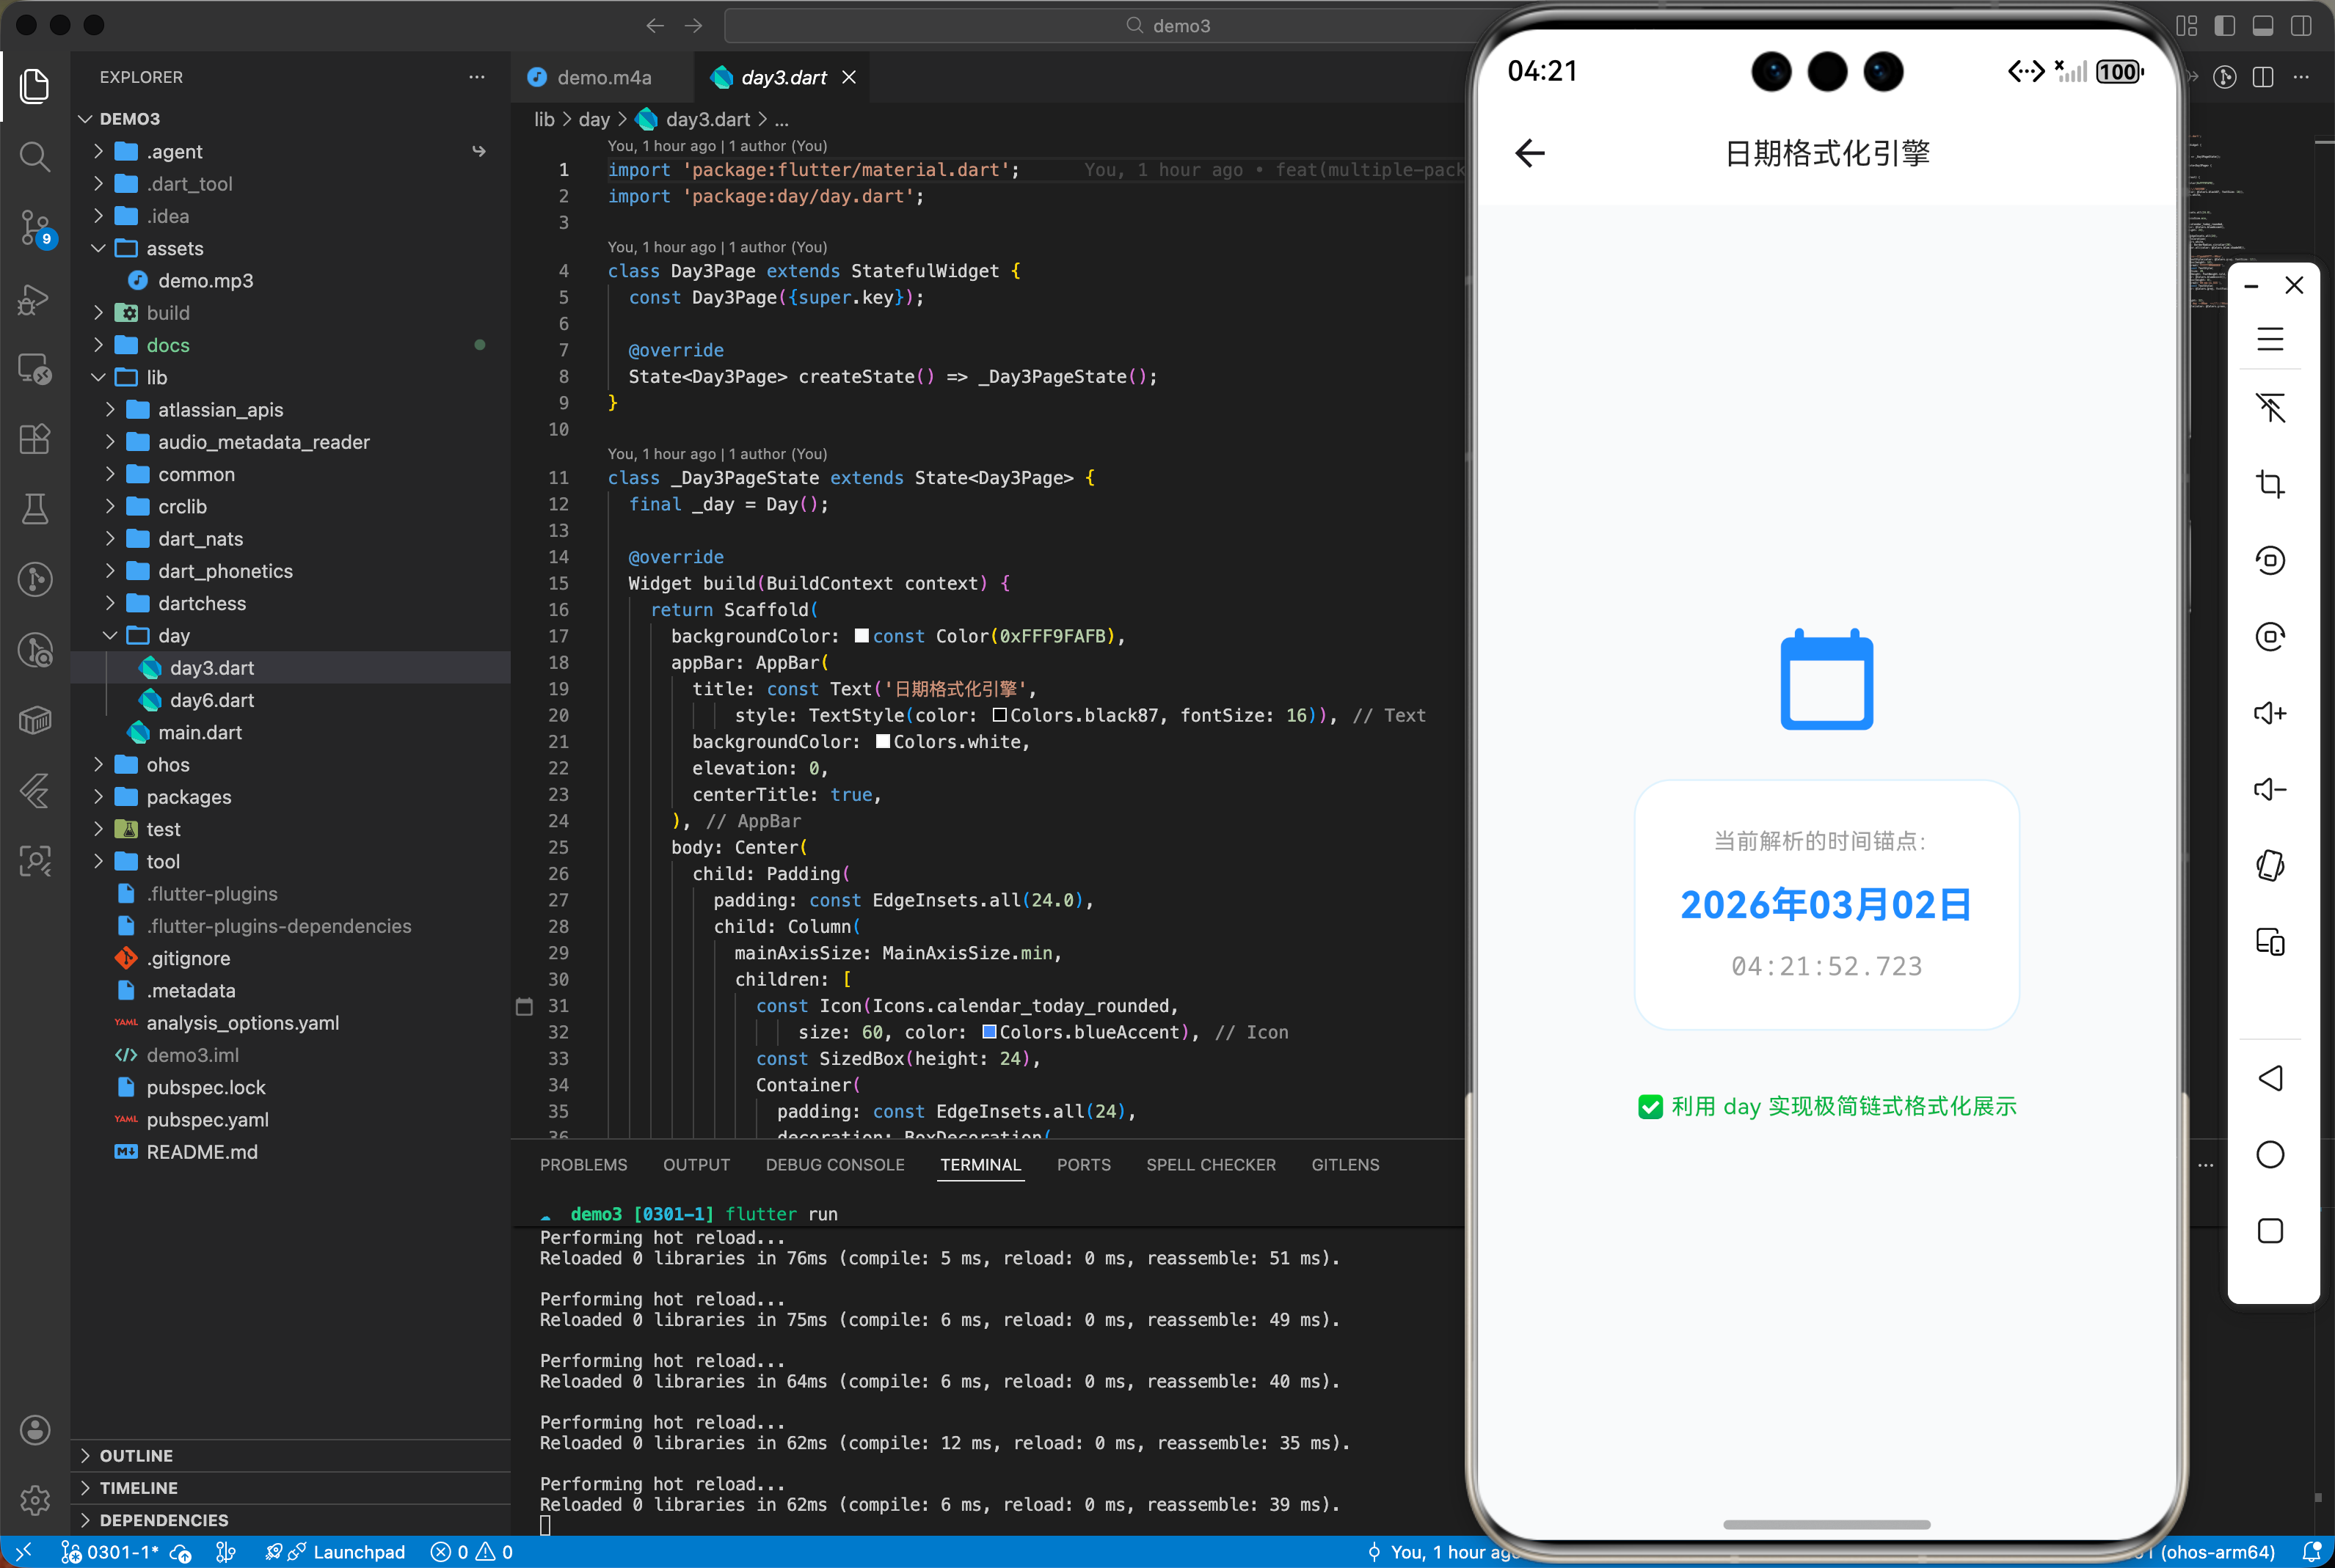
Task: Open the Run and Debug view
Action: [35, 299]
